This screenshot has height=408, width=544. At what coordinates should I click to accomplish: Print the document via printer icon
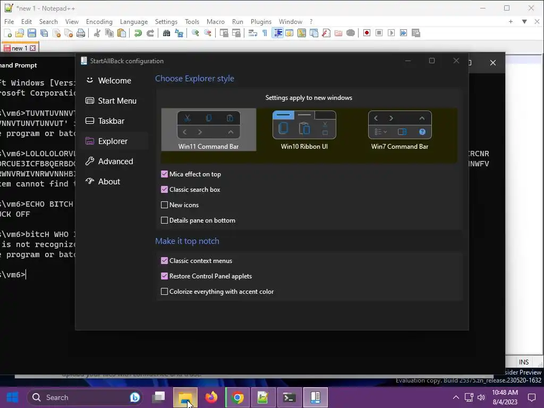point(81,33)
